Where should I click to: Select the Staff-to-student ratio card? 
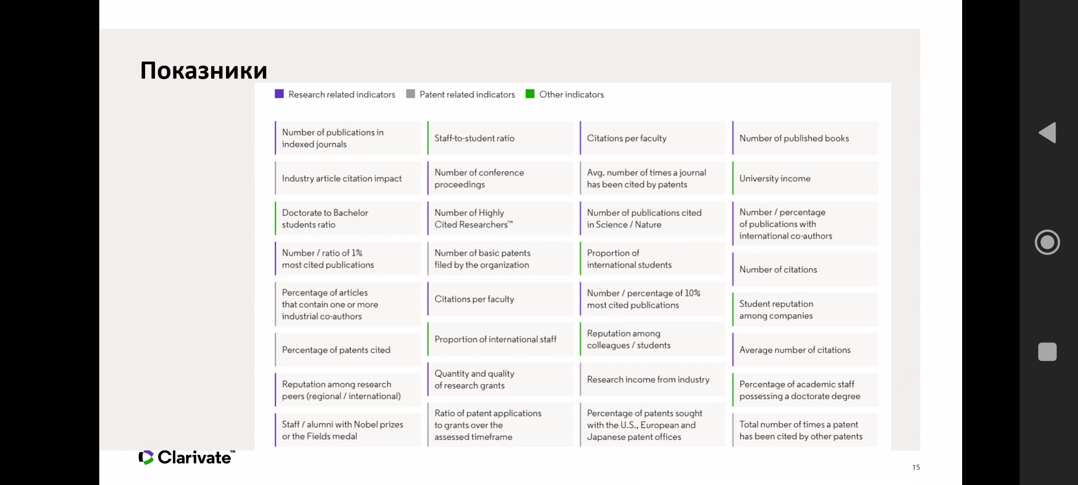point(500,138)
